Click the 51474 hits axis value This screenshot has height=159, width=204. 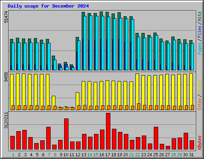pyautogui.click(x=6, y=17)
